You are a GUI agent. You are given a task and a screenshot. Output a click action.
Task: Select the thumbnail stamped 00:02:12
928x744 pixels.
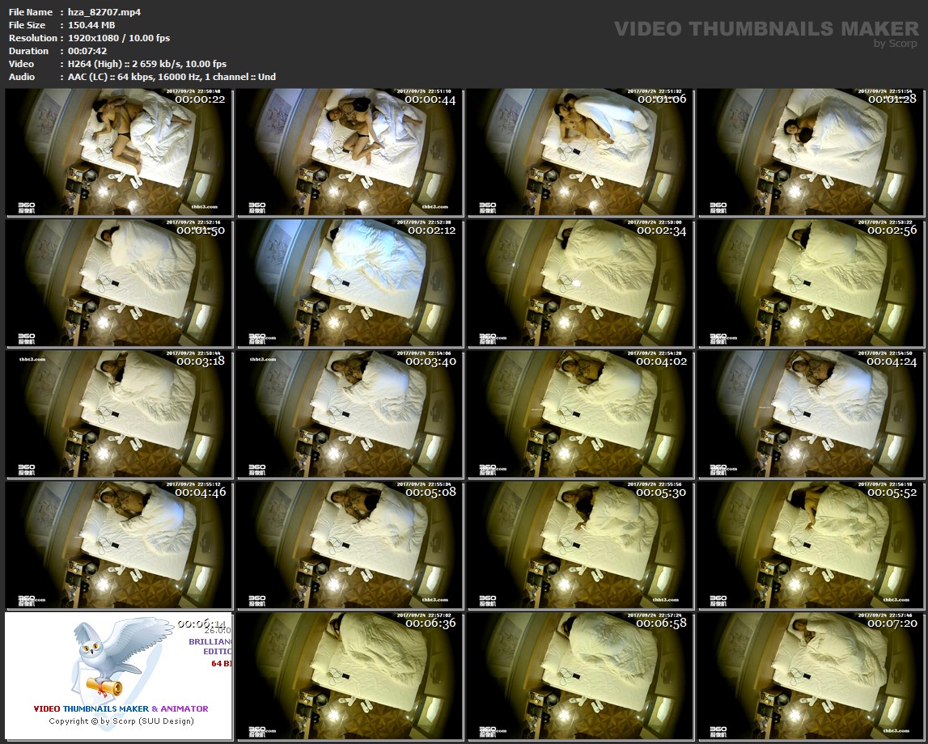point(350,283)
